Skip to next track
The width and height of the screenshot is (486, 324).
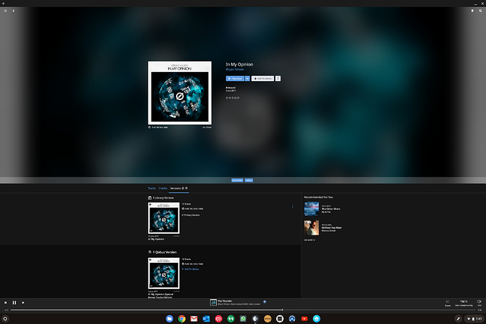coord(23,303)
